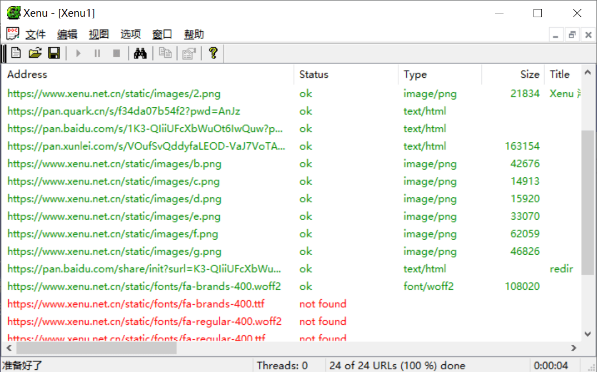Select the pan.xunlei.com link row

[x=292, y=146]
